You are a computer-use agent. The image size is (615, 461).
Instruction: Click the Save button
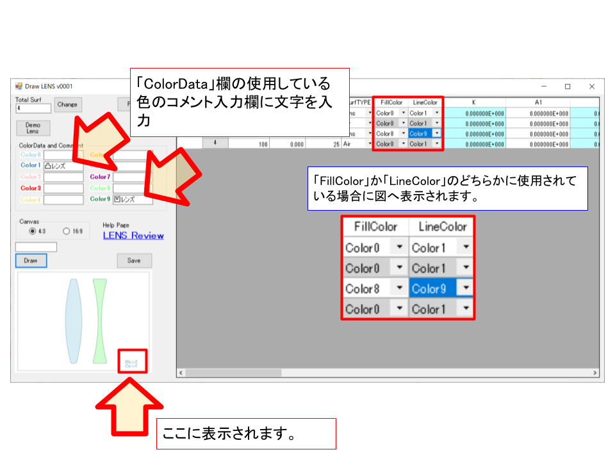[x=134, y=261]
